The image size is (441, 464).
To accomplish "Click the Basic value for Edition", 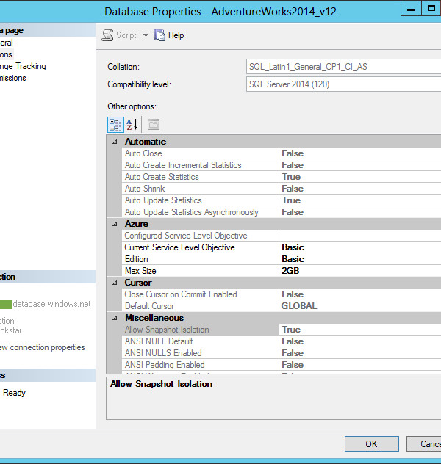I will pyautogui.click(x=293, y=259).
